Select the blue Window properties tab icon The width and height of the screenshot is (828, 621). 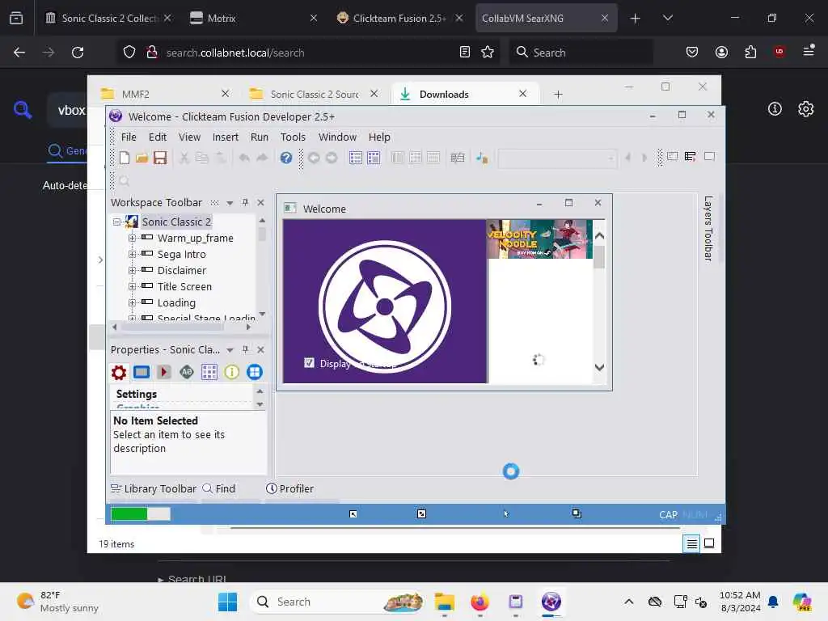tap(142, 372)
